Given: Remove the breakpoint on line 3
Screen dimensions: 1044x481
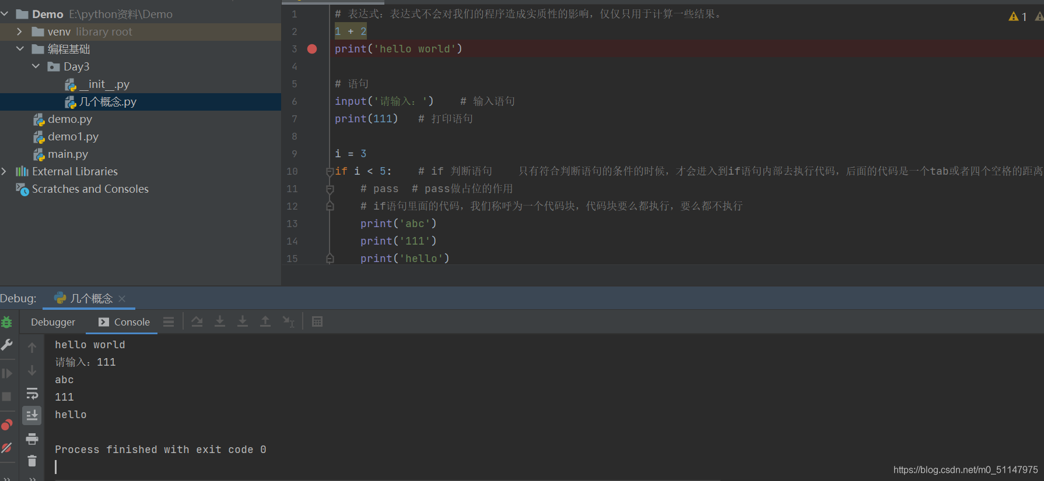Looking at the screenshot, I should (312, 49).
